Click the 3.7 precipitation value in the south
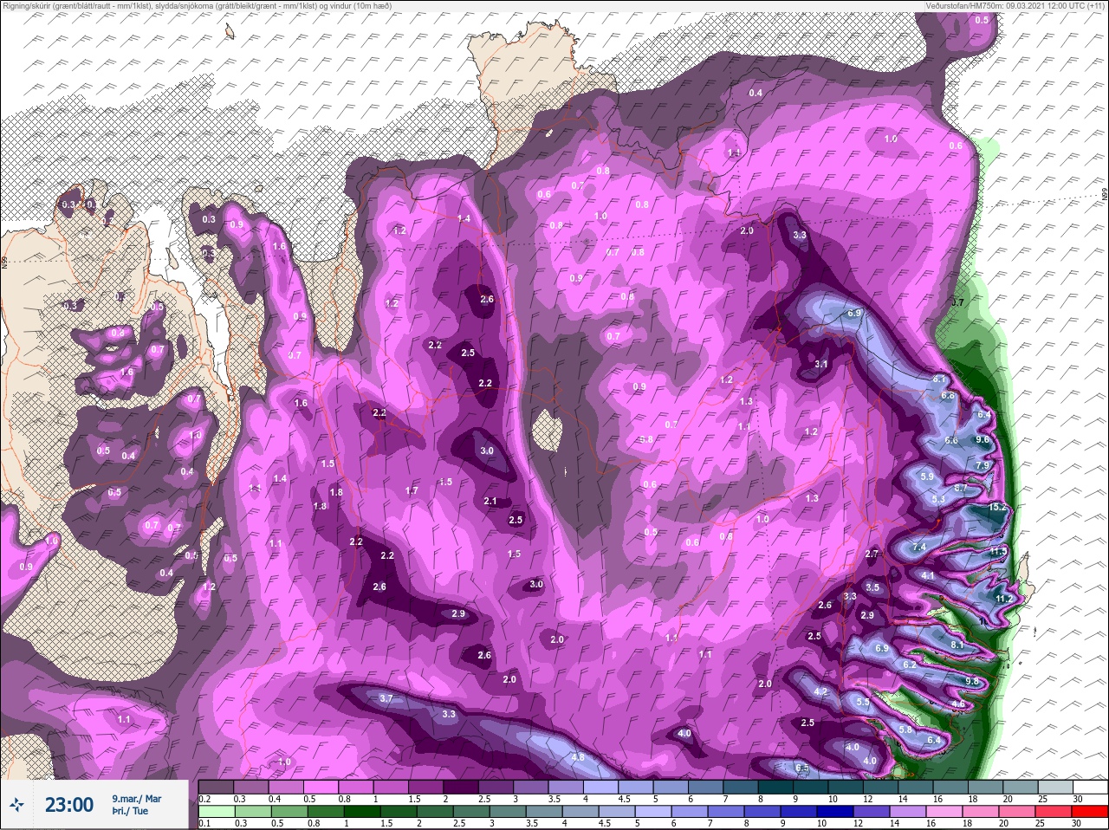The image size is (1109, 830). 386,698
